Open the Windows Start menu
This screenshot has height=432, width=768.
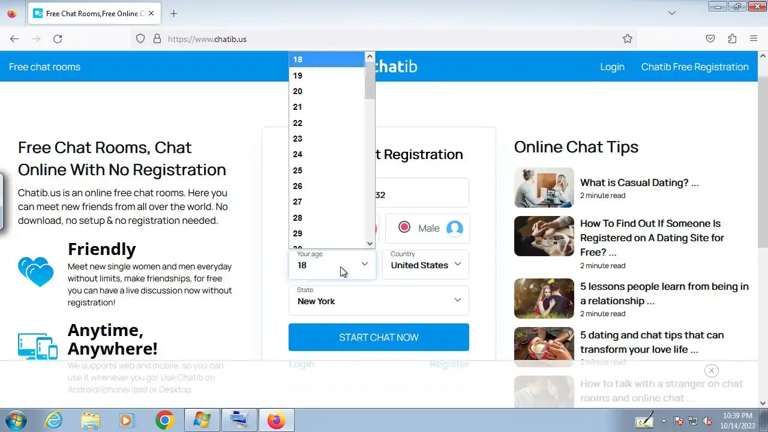tap(15, 420)
